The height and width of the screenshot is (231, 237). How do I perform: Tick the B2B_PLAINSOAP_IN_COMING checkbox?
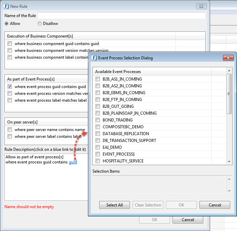[98, 113]
